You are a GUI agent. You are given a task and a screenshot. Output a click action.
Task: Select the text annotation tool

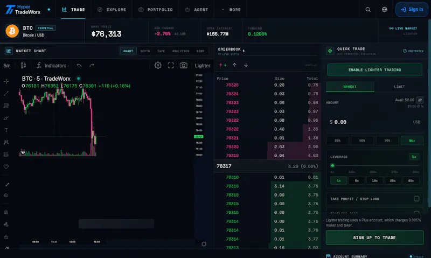6,130
